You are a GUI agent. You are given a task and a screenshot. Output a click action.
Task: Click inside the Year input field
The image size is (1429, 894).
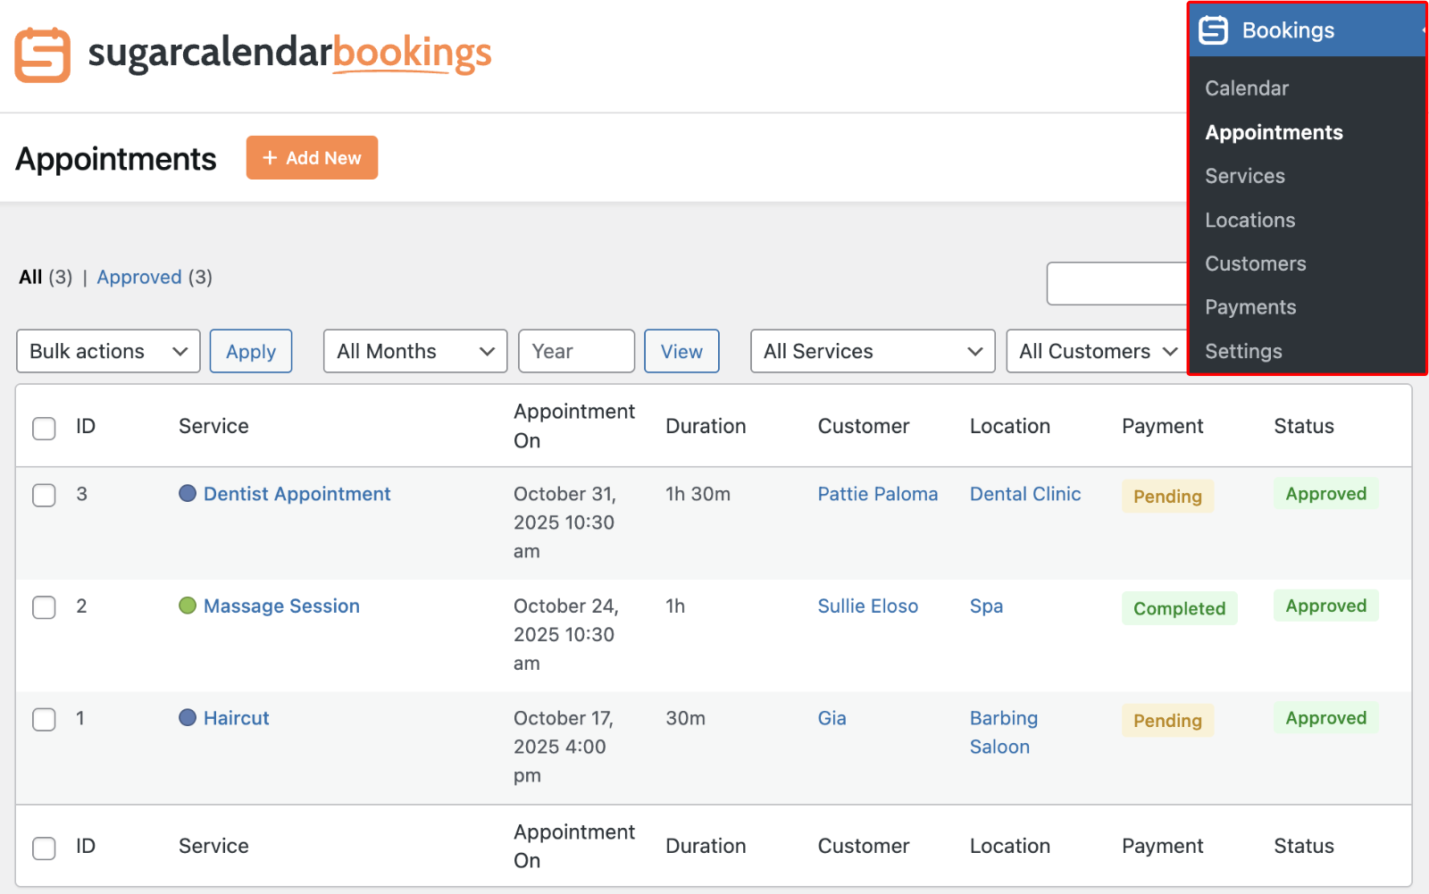[576, 351]
